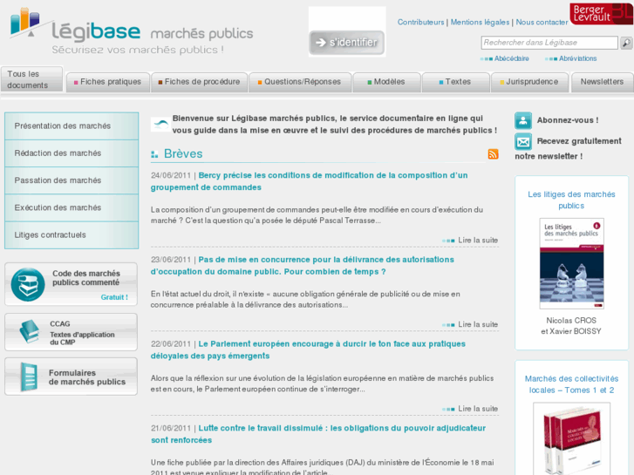Open Formulaires de marchés publics
634x475 pixels.
pos(72,377)
